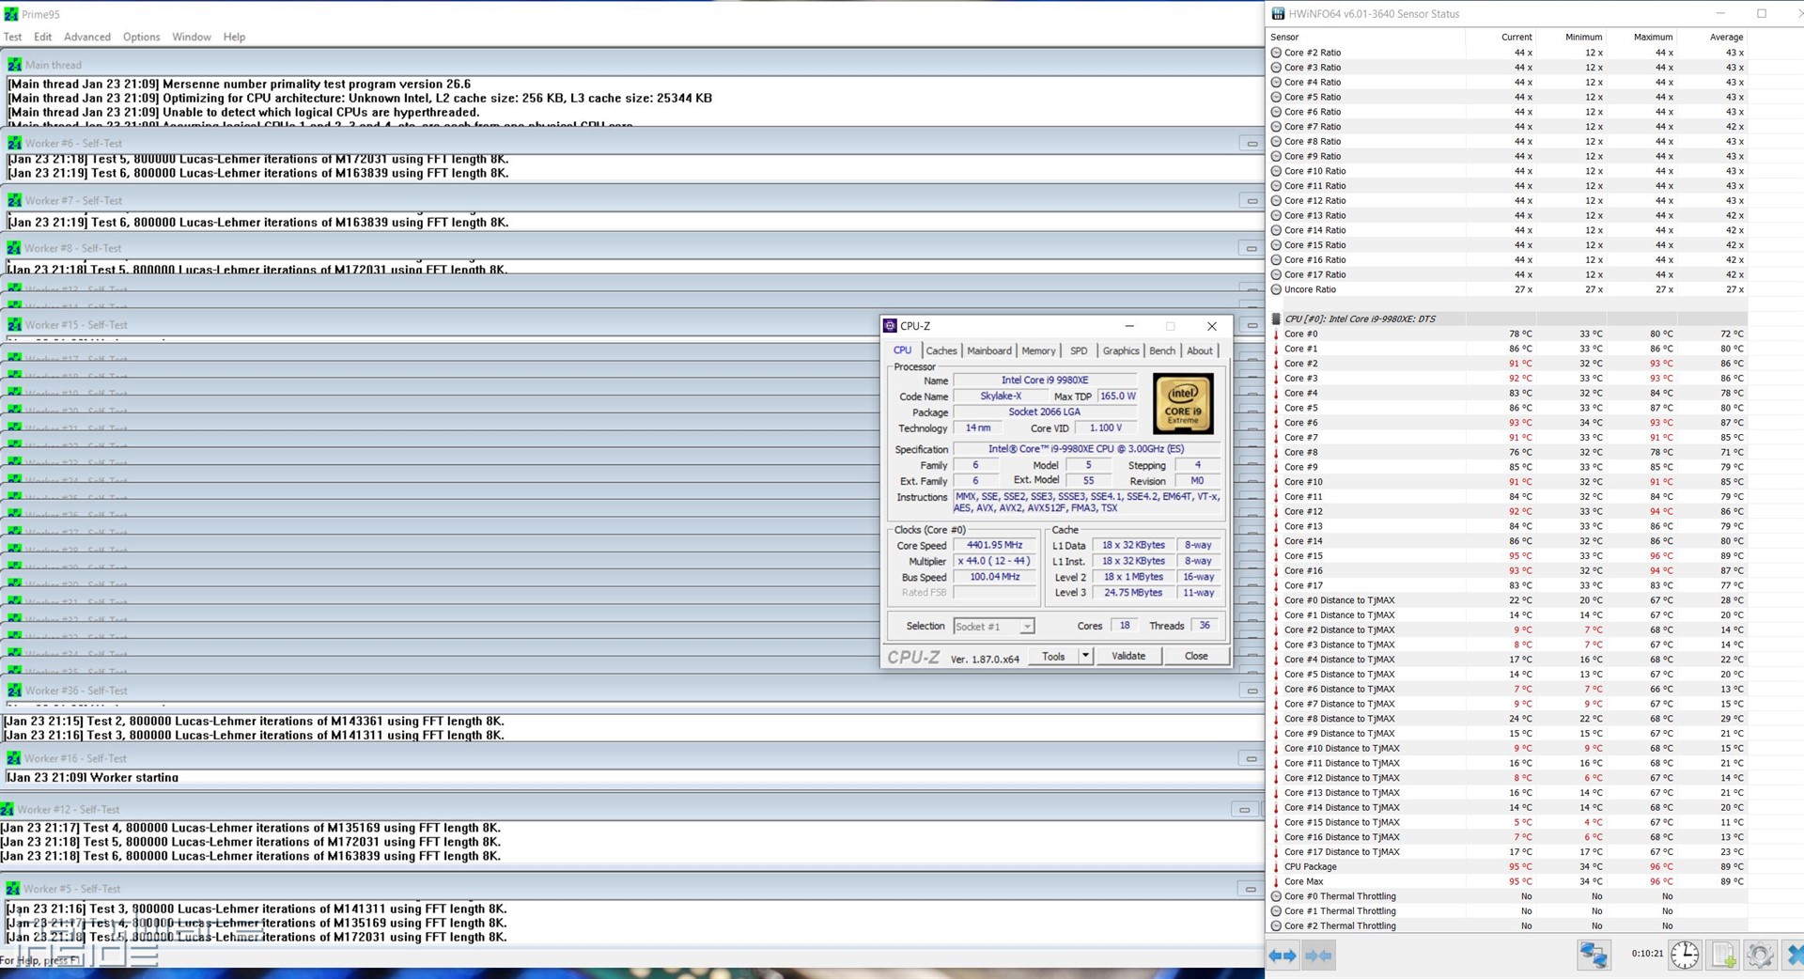1804x979 pixels.
Task: Click Worker #12 Self-Test window icon
Action: coord(8,809)
